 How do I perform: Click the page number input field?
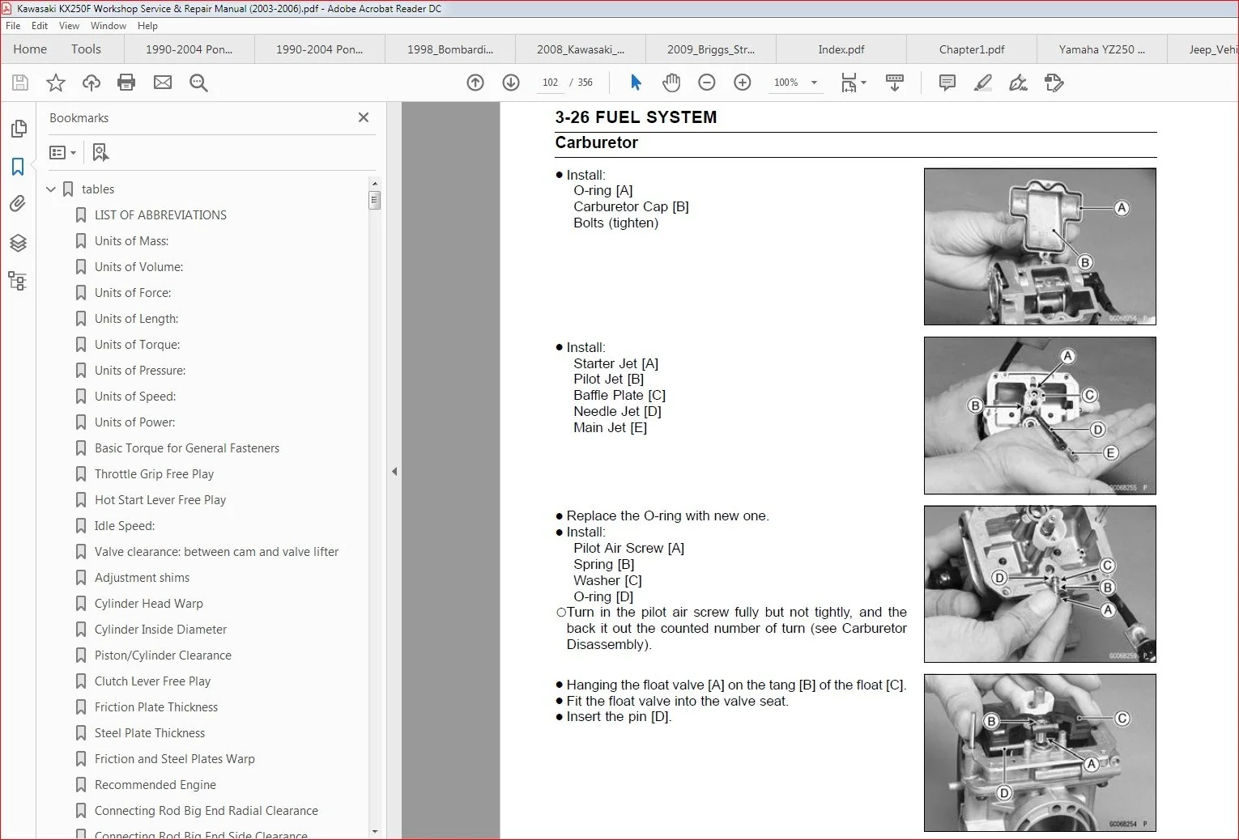[x=550, y=83]
